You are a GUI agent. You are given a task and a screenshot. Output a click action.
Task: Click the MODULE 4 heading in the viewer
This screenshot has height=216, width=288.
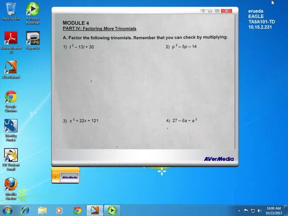(x=76, y=23)
